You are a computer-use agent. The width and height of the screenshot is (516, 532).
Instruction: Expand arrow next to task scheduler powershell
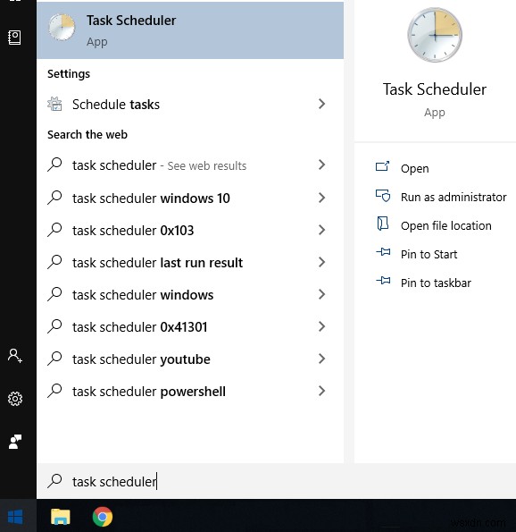tap(321, 391)
